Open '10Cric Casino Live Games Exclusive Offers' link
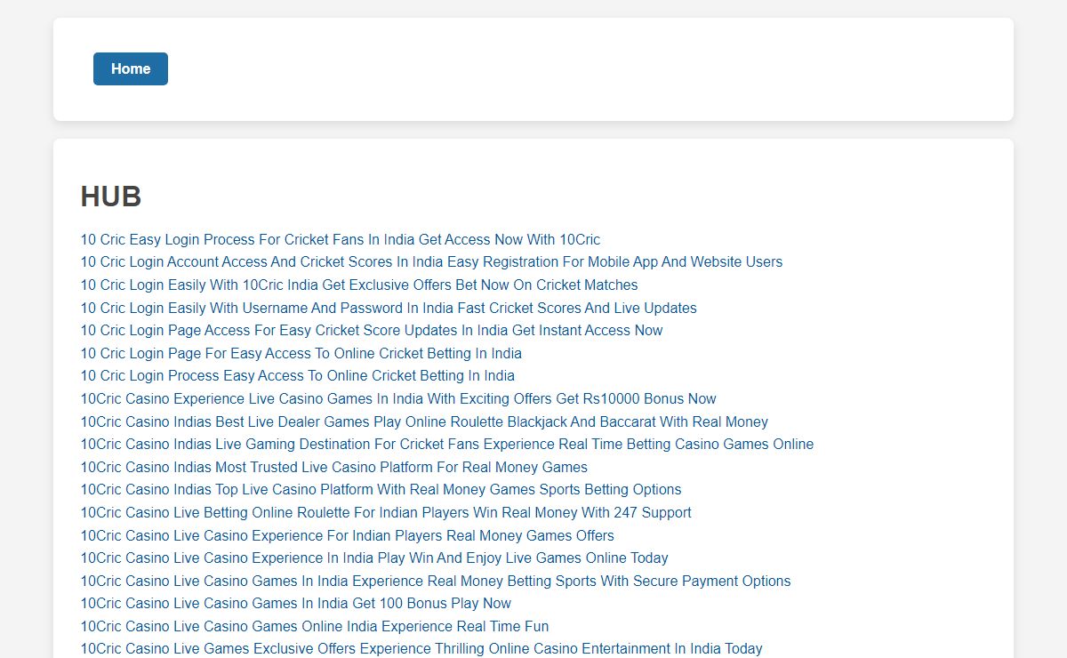This screenshot has width=1067, height=658. [421, 648]
